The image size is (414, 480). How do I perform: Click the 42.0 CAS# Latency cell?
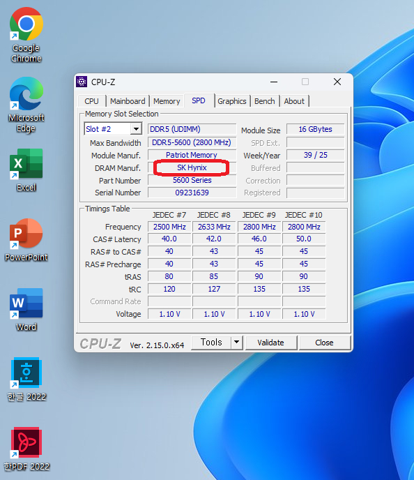pos(214,239)
